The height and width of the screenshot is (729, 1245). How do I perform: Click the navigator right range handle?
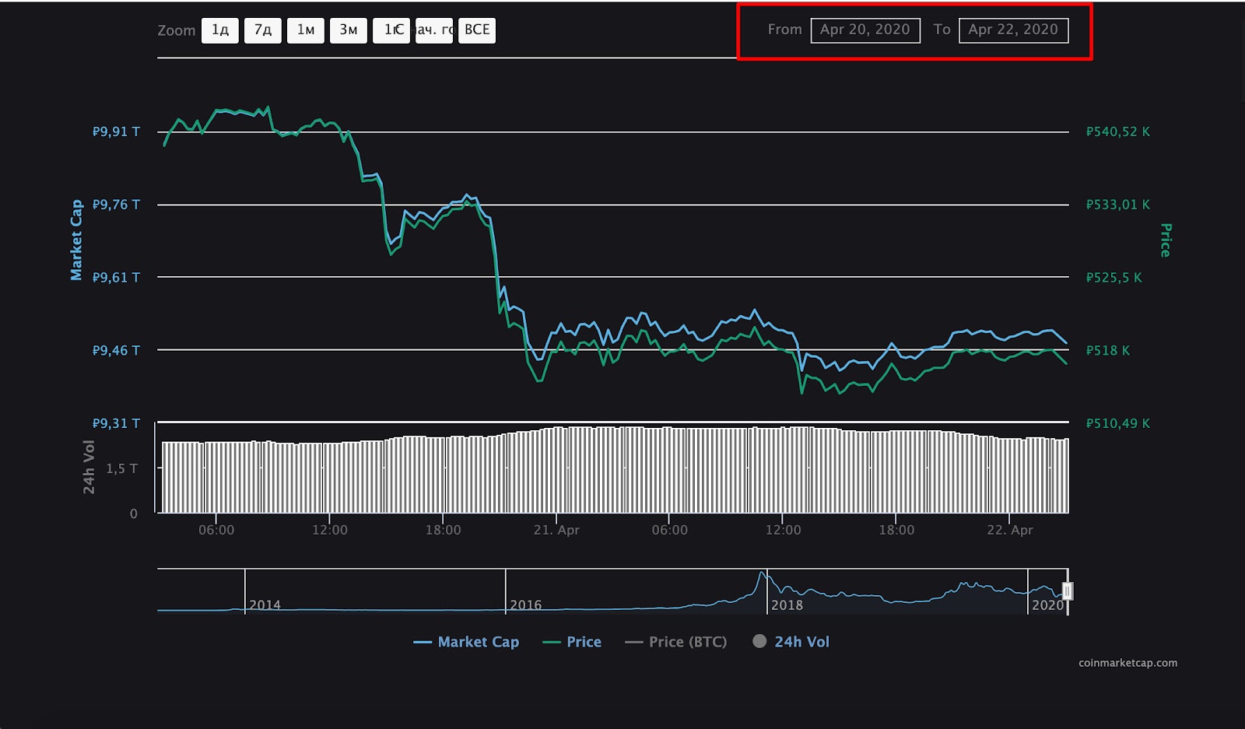1068,591
